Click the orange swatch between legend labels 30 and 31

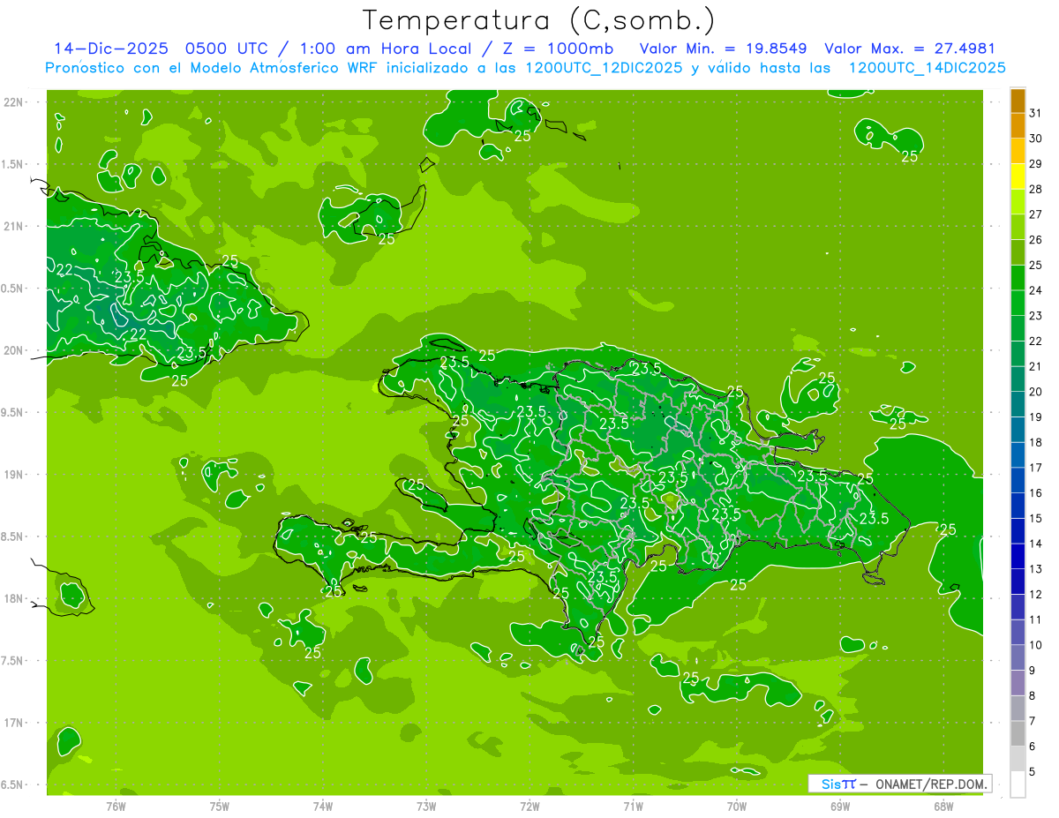pos(1018,125)
